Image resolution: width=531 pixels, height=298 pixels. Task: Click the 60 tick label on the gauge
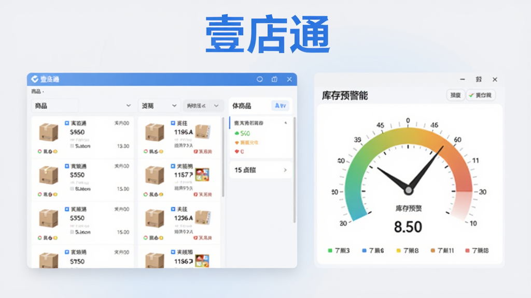[x=457, y=140]
